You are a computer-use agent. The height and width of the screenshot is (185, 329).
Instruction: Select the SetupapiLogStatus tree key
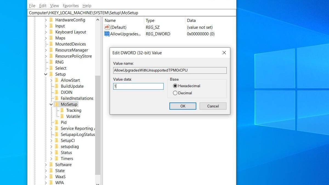tap(78, 135)
